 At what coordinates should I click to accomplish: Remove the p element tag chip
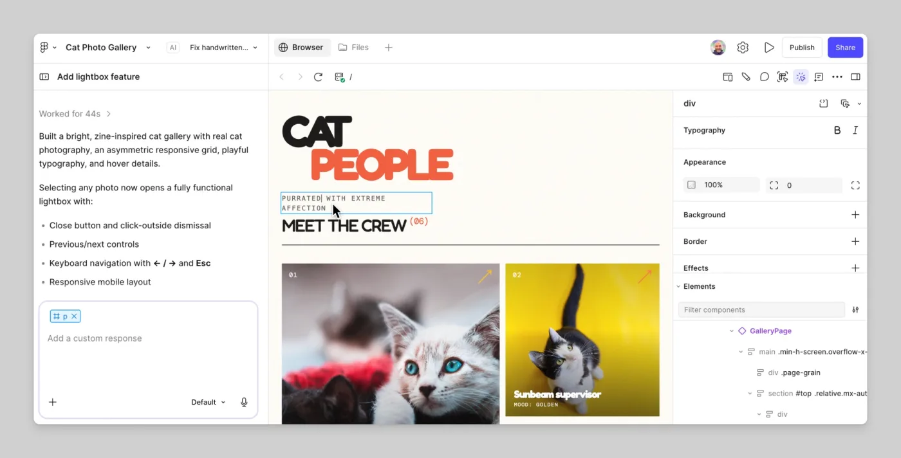point(74,316)
